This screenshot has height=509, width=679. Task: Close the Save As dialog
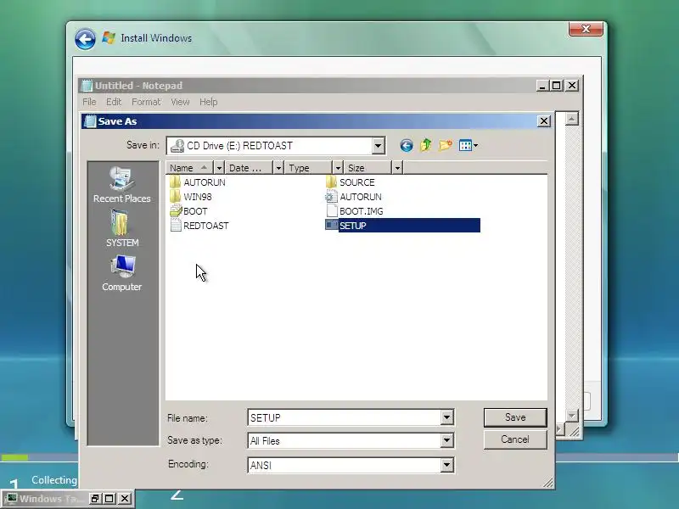coord(543,121)
